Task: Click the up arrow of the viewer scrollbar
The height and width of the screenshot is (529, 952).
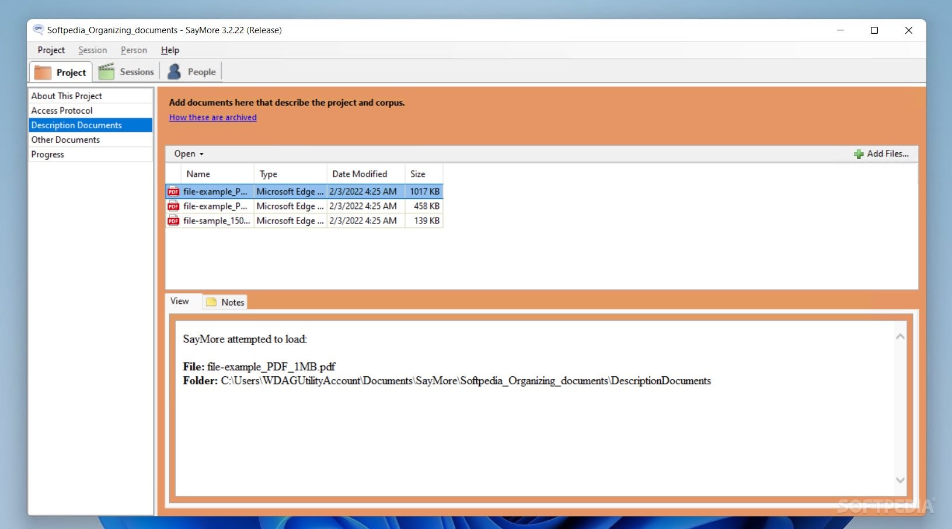Action: point(900,337)
